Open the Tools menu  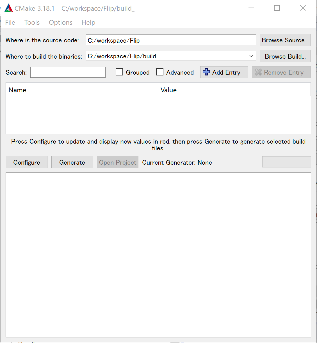point(32,22)
